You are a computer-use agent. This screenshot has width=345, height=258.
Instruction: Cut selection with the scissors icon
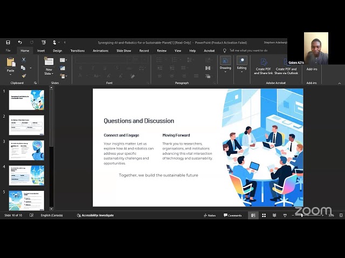click(x=24, y=60)
